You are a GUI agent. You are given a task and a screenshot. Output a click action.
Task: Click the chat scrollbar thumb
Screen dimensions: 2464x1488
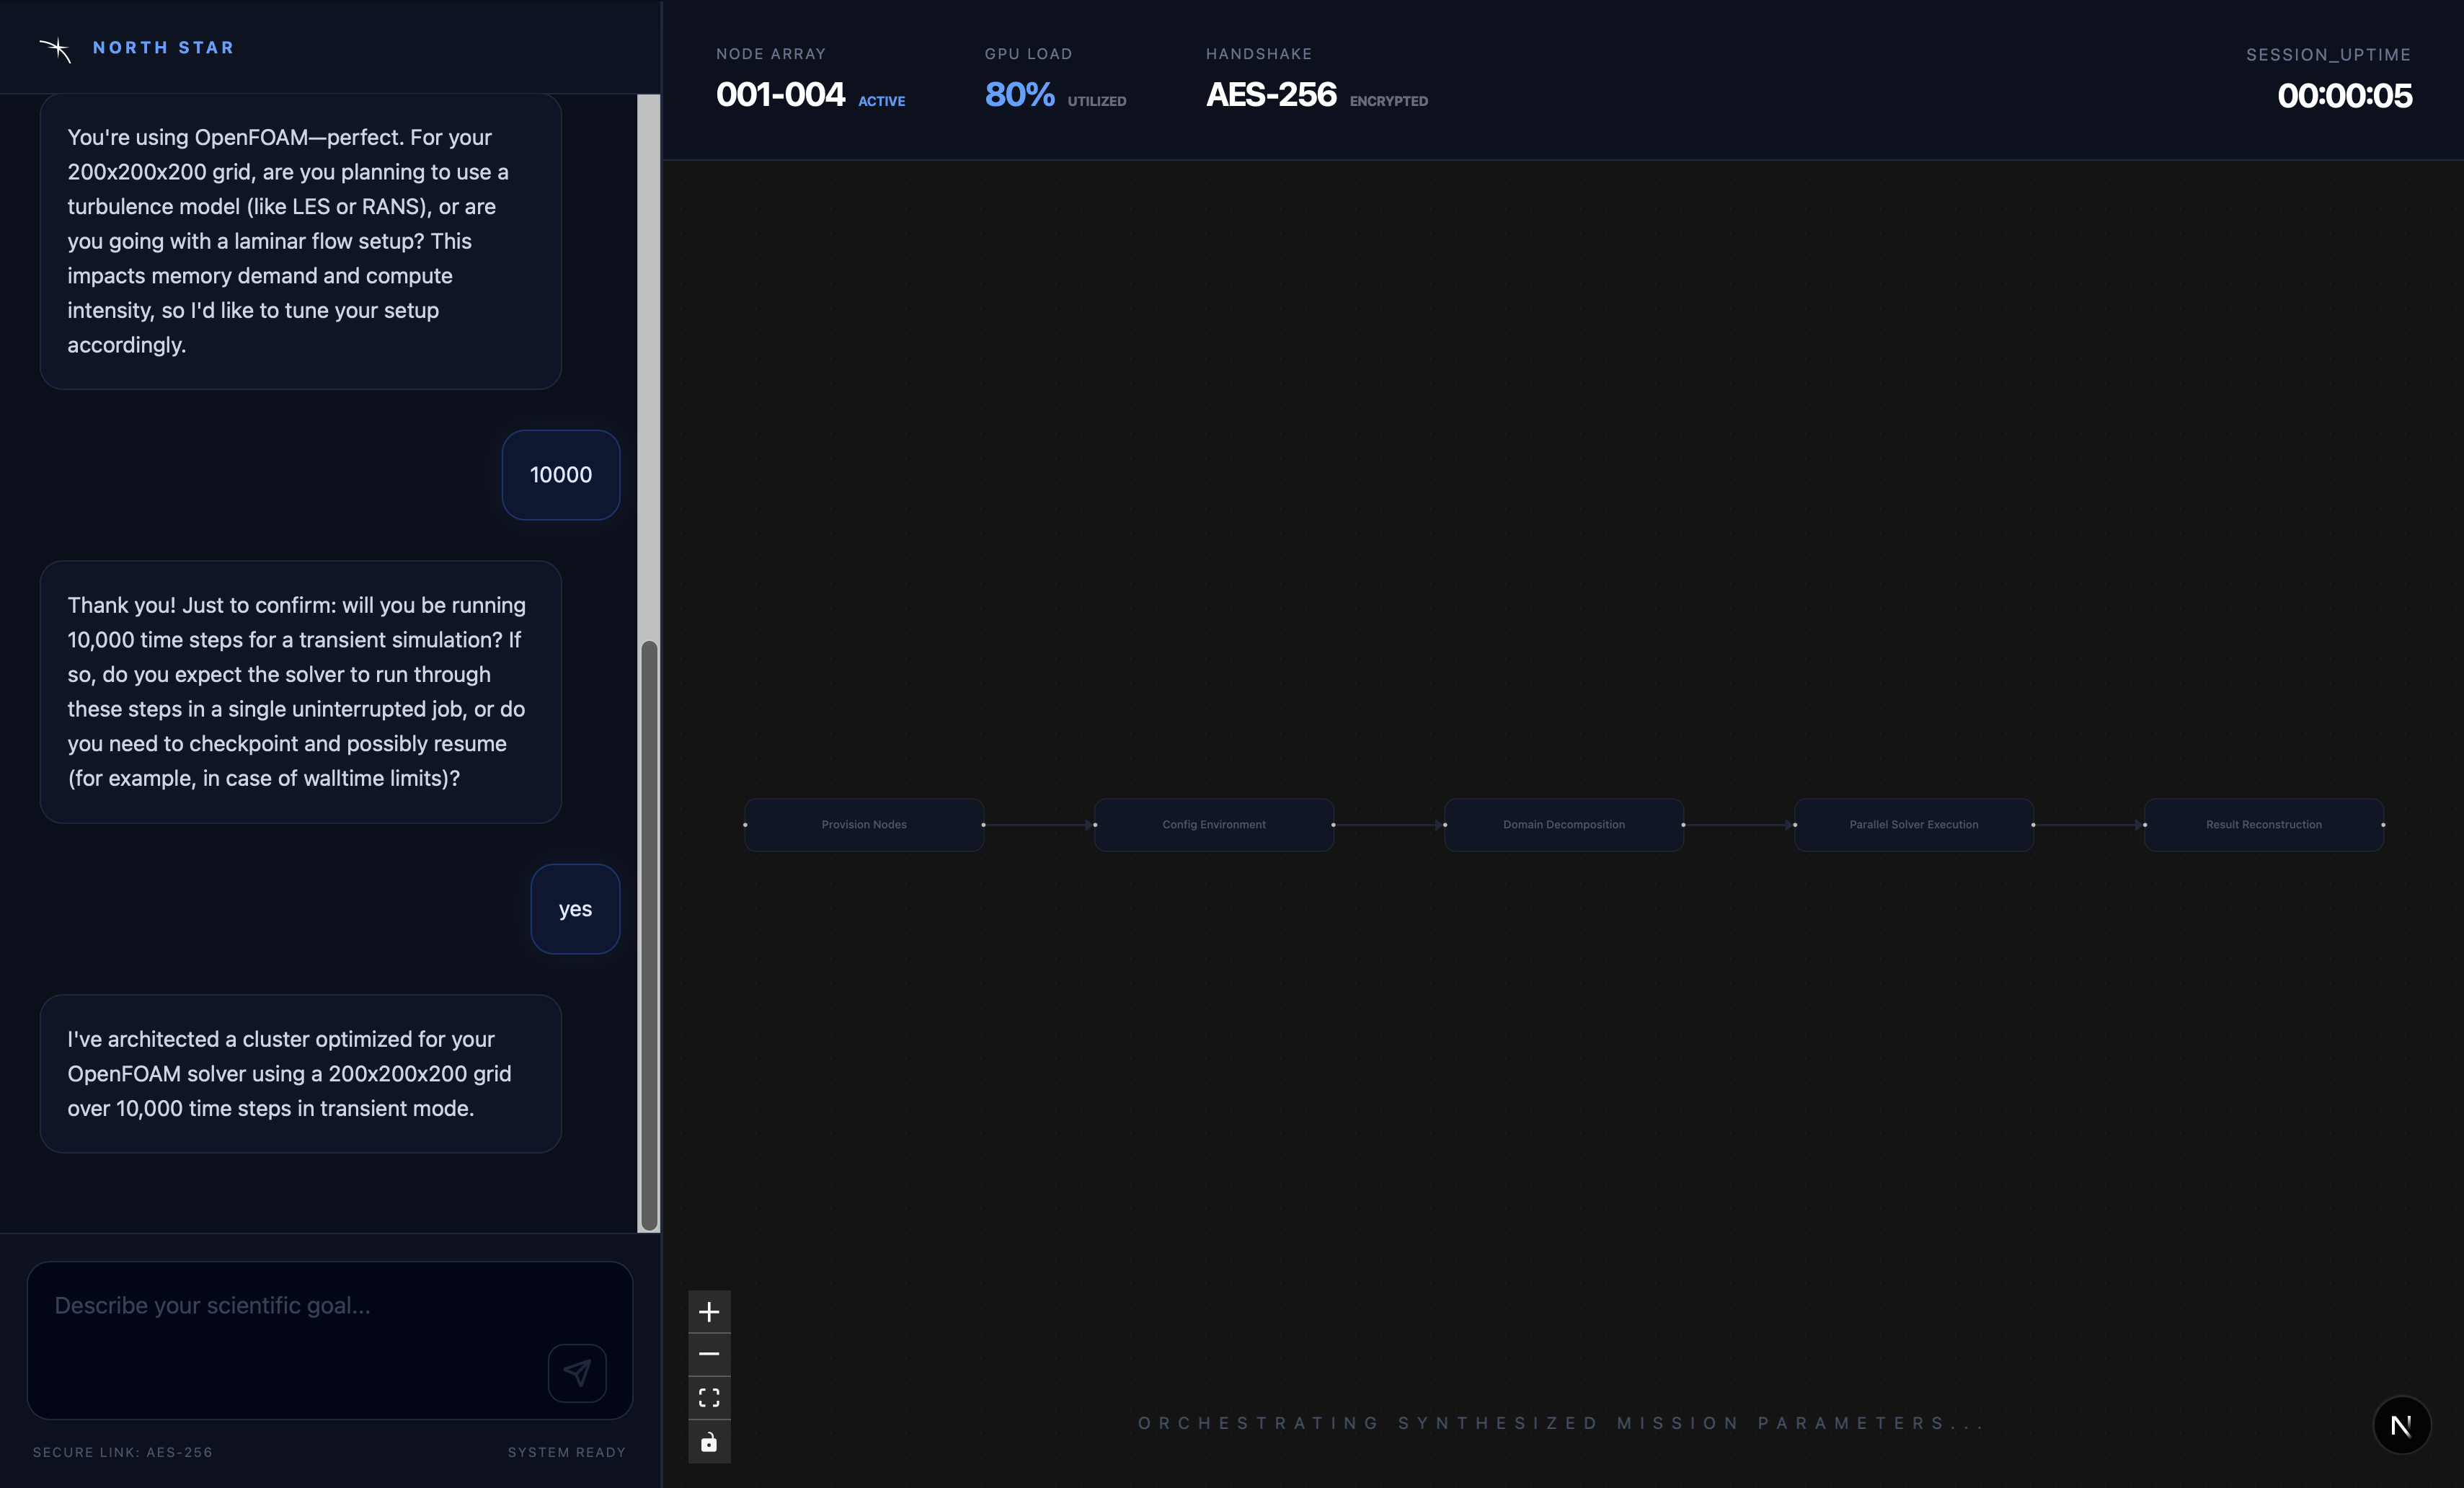[649, 935]
